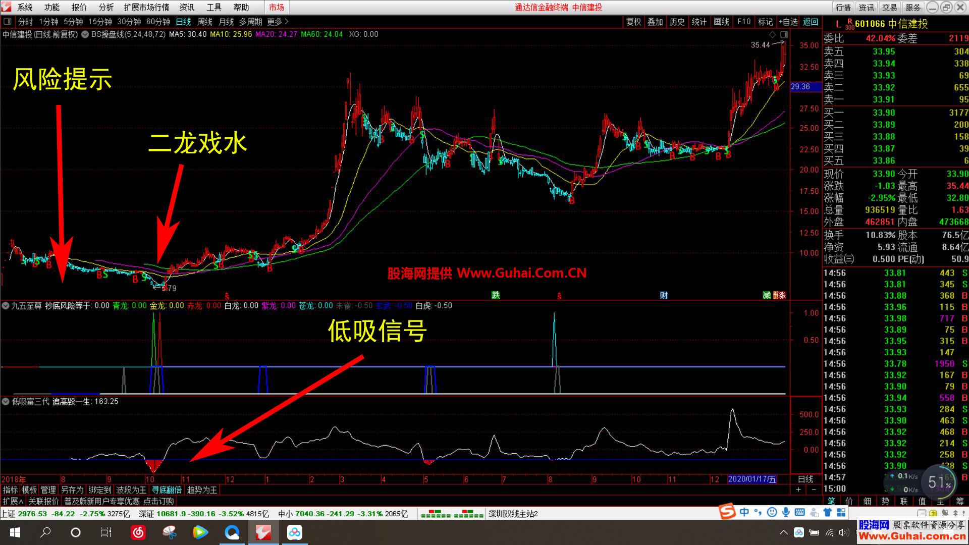This screenshot has width=969, height=545.
Task: Select the 波段为王 template tab
Action: click(x=131, y=489)
